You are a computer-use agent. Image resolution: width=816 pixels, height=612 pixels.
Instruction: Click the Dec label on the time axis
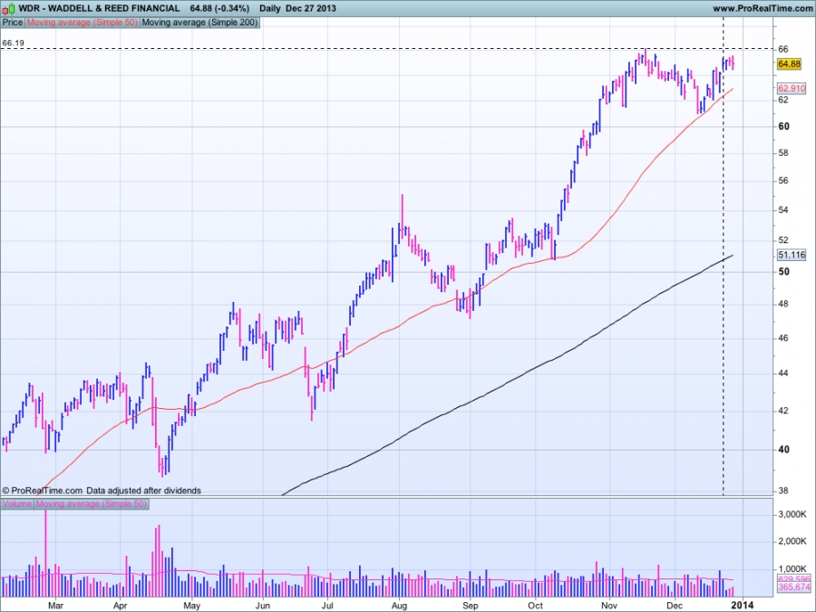click(x=675, y=606)
